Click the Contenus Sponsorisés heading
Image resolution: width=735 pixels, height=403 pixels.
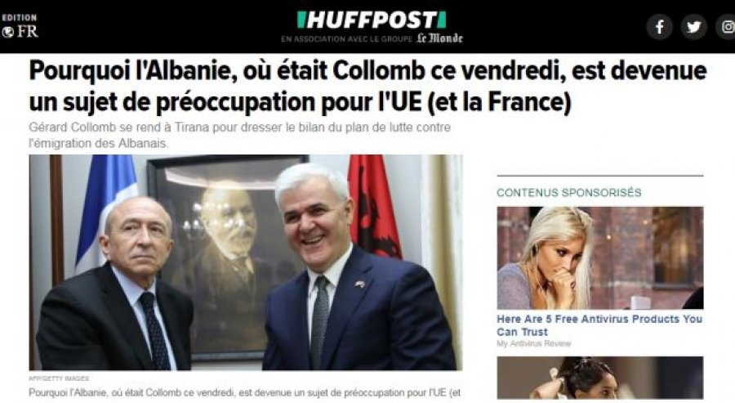point(569,192)
